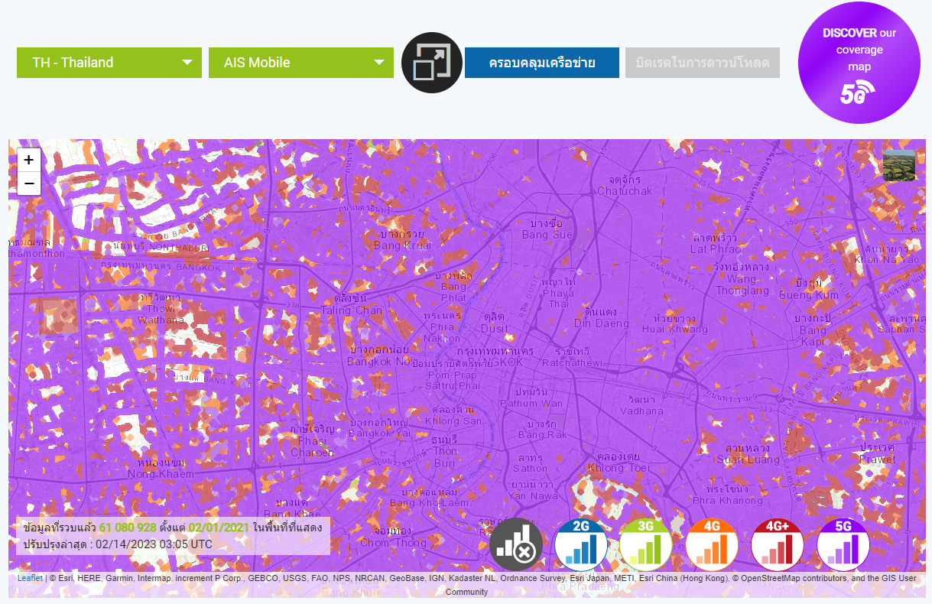
Task: Toggle the 4G coverage layer
Action: [x=712, y=545]
